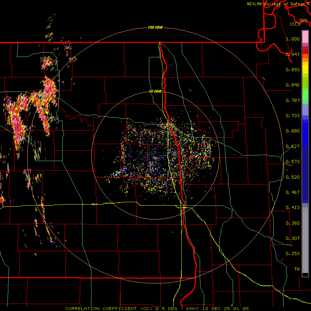Select the 0.360 scale value
The width and height of the screenshot is (311, 311).
tap(293, 223)
